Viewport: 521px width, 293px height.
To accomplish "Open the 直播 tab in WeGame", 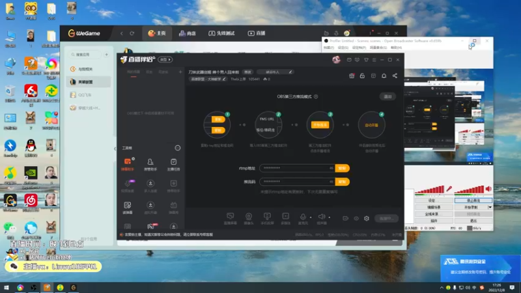I will (257, 33).
